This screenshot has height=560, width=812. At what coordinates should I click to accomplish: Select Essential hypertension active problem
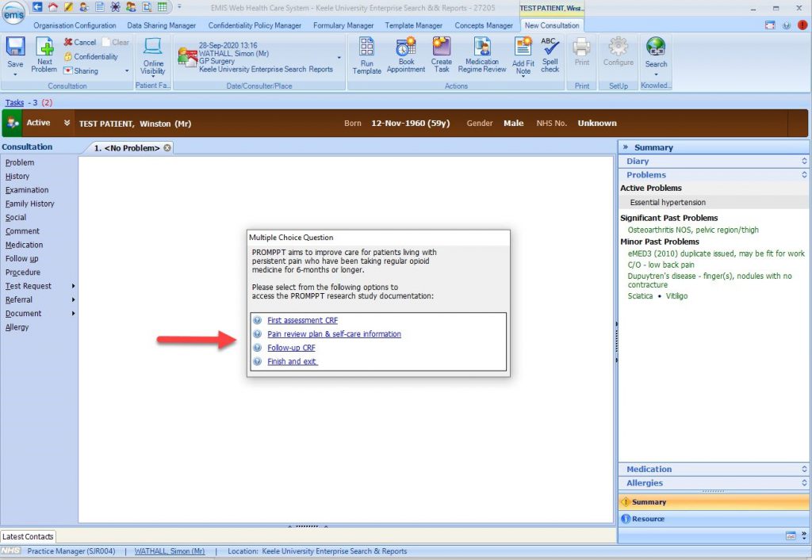pyautogui.click(x=668, y=202)
